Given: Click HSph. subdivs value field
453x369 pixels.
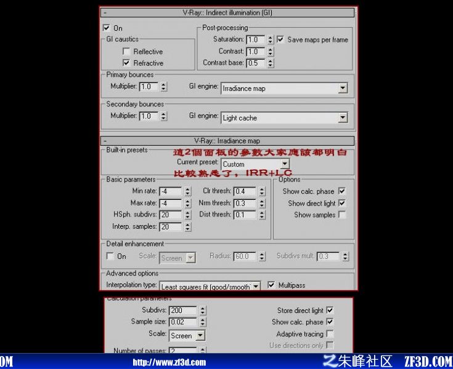Looking at the screenshot, I should point(171,215).
